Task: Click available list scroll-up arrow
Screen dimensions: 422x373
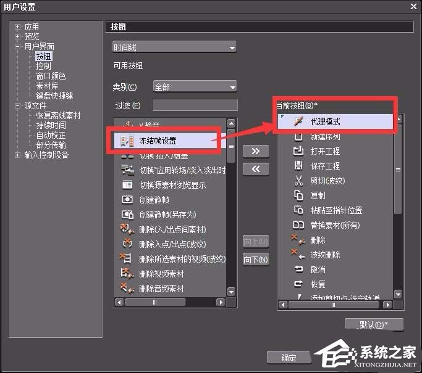Action: (x=232, y=123)
